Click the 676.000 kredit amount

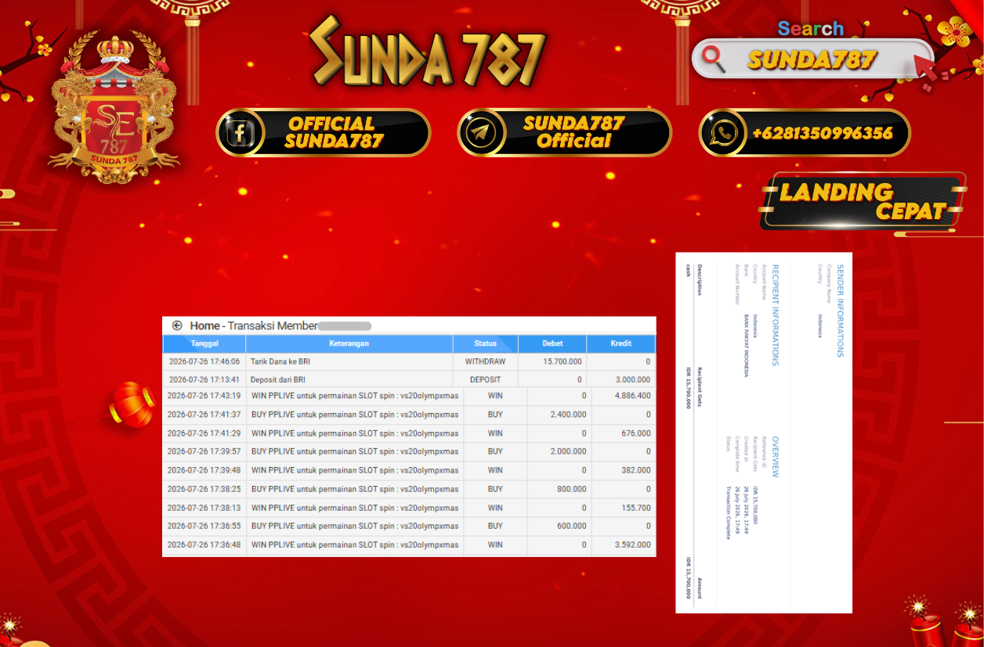point(636,433)
